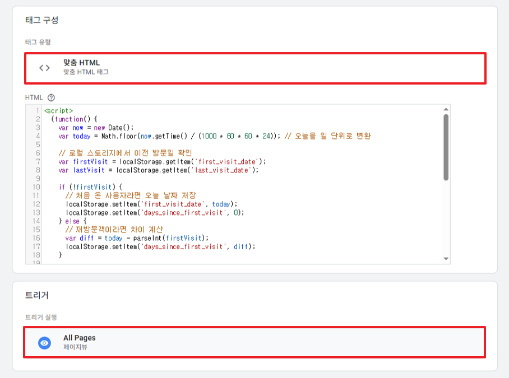Image resolution: width=509 pixels, height=378 pixels.
Task: Click the comment '// 처음 온 사용자라면 오늘 날짜 저장'
Action: click(x=131, y=195)
